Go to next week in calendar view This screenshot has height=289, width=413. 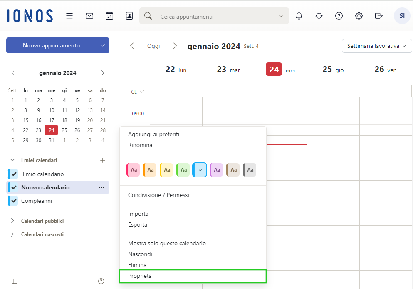(175, 46)
